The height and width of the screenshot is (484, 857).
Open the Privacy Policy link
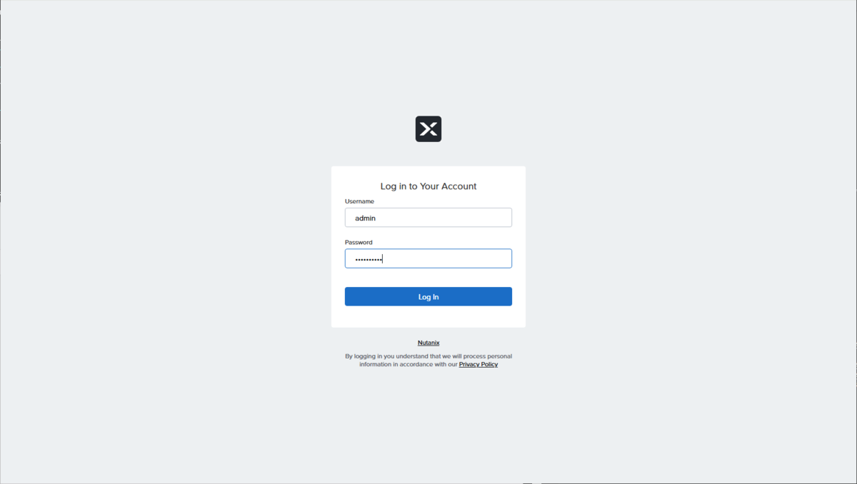tap(478, 364)
